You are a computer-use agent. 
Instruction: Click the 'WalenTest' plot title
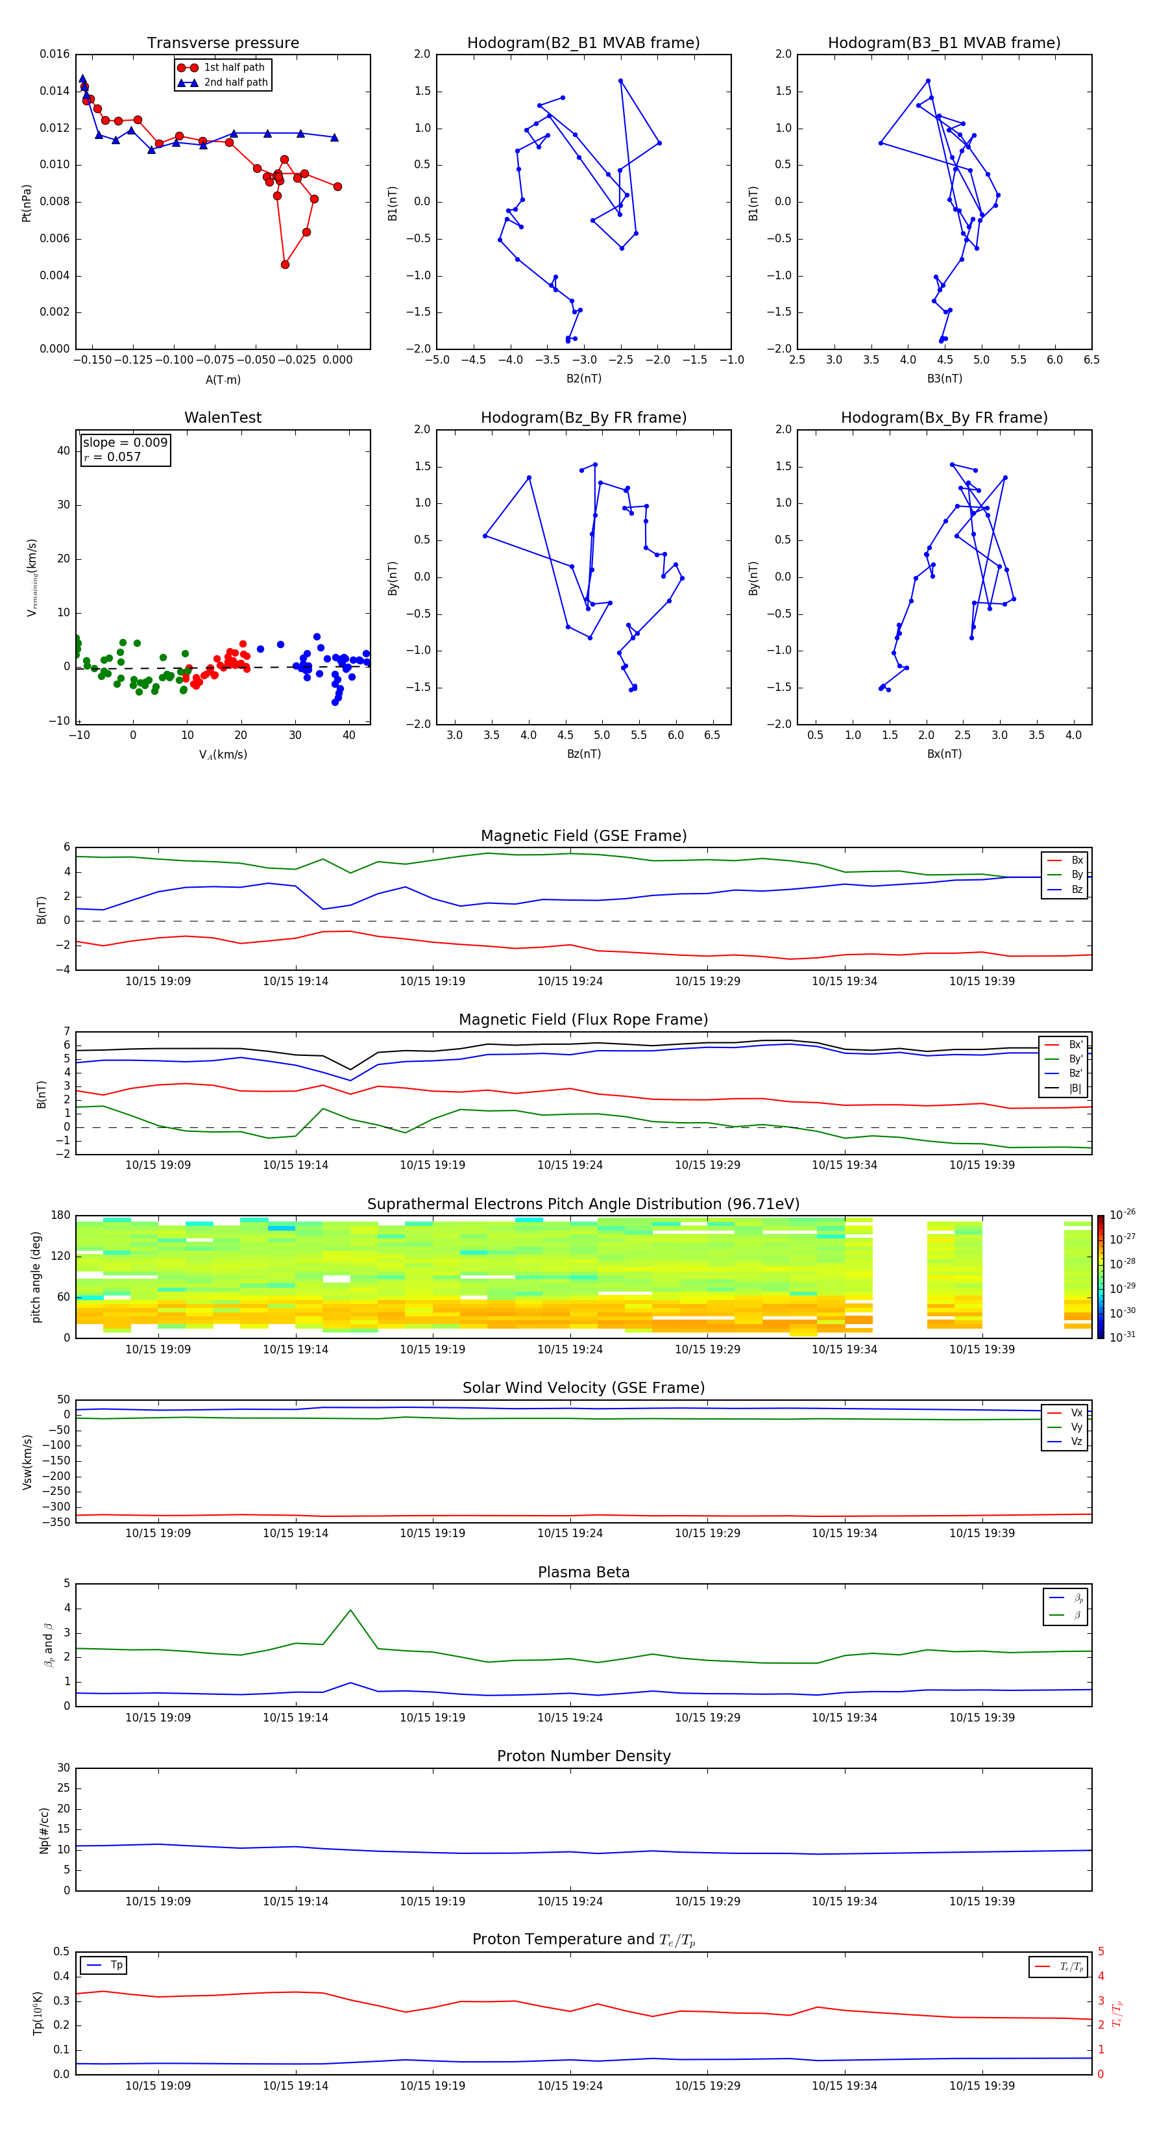point(223,418)
